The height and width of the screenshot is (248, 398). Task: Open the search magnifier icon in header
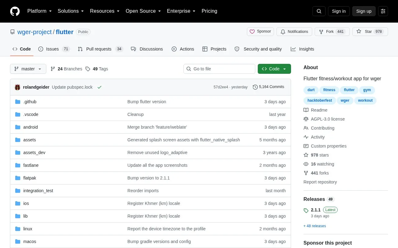click(x=319, y=11)
